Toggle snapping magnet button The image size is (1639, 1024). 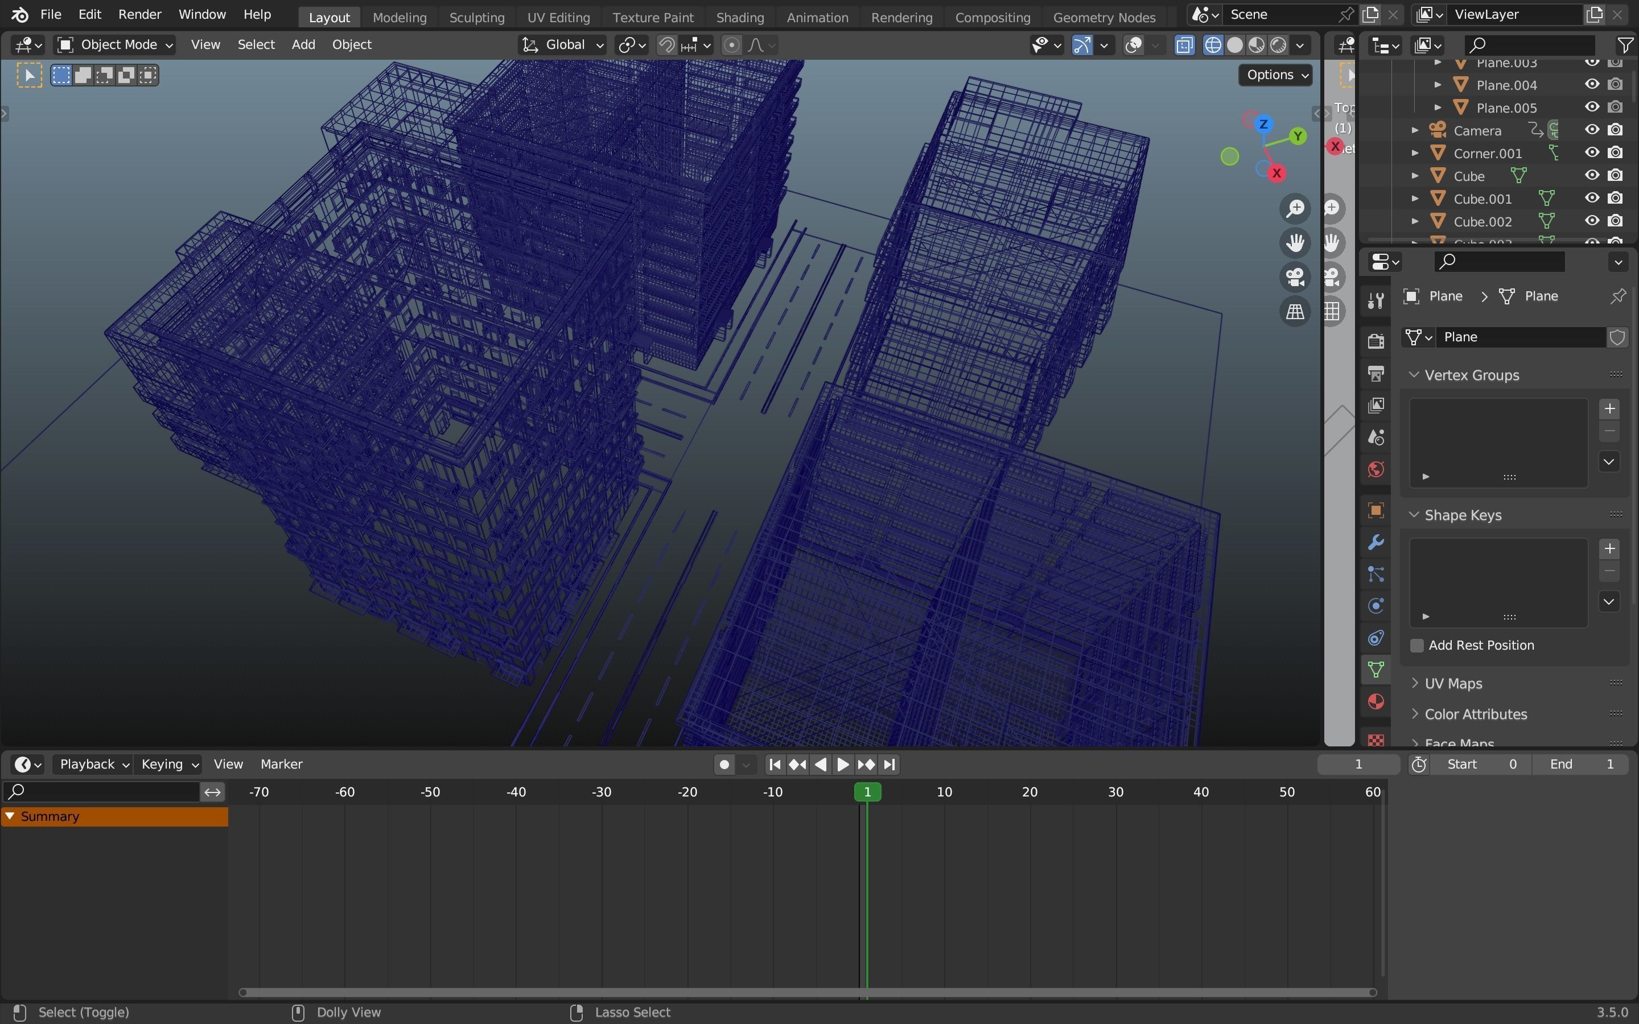click(666, 46)
